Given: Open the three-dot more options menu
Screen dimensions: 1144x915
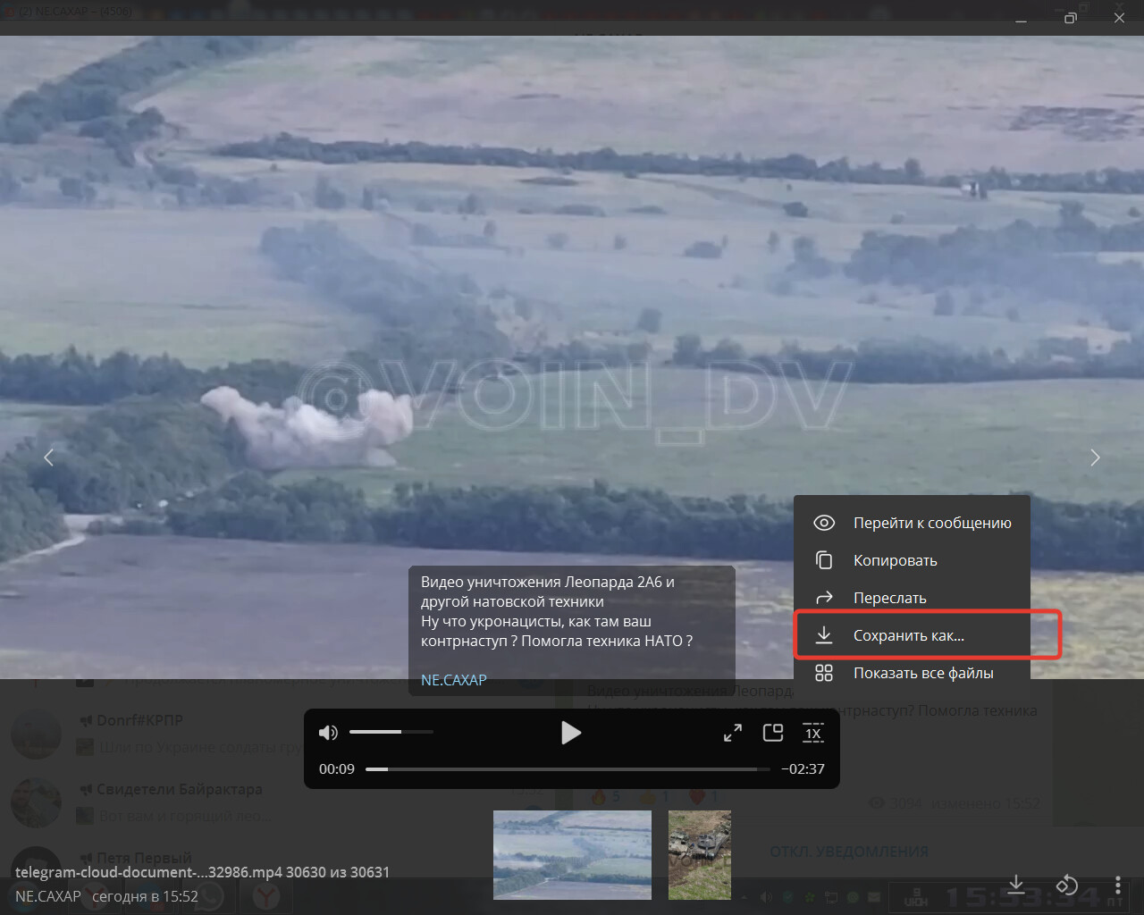Looking at the screenshot, I should pos(1117,885).
